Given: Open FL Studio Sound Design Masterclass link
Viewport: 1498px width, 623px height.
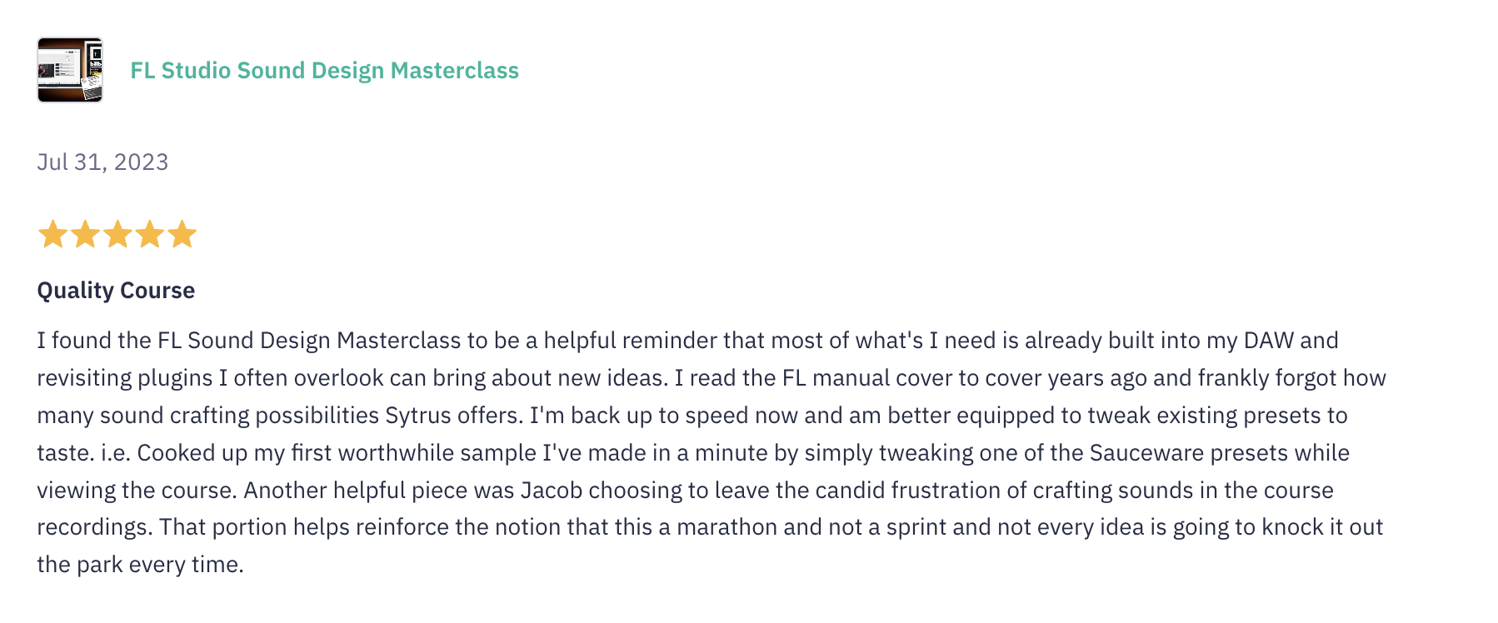Looking at the screenshot, I should point(324,70).
